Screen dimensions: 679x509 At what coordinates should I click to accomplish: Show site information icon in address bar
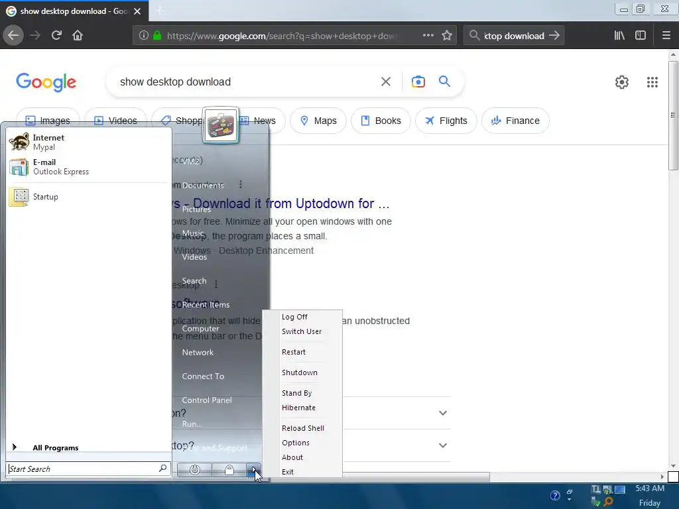[x=144, y=36]
